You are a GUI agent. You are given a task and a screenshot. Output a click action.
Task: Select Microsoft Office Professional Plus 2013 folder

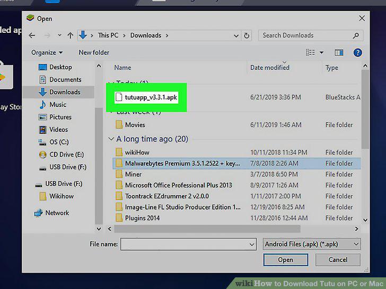point(179,185)
